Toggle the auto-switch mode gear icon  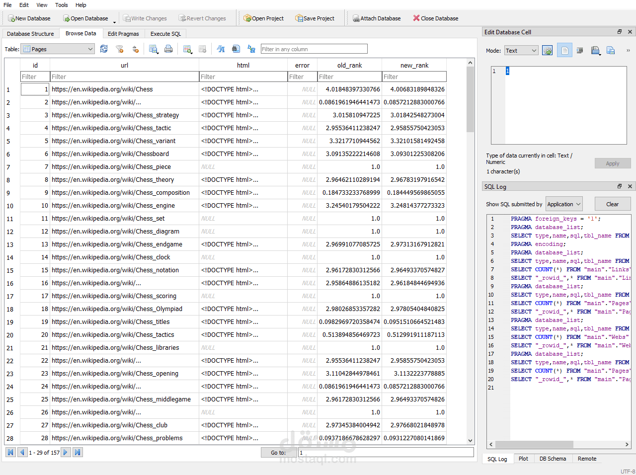pyautogui.click(x=547, y=51)
